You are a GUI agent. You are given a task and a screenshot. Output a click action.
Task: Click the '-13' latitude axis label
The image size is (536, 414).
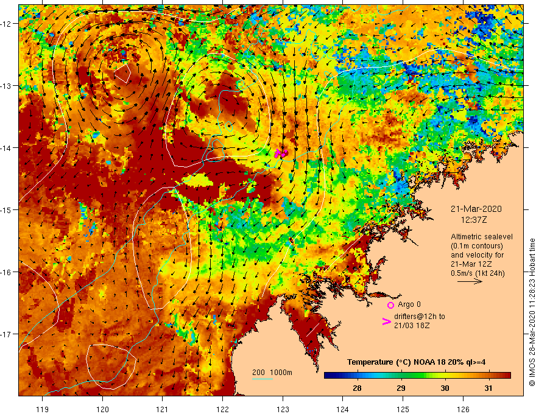click(7, 86)
